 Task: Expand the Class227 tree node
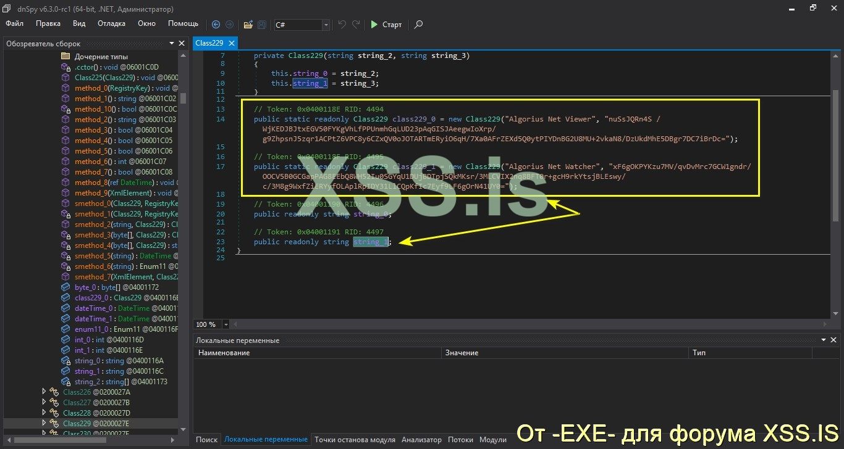[44, 402]
